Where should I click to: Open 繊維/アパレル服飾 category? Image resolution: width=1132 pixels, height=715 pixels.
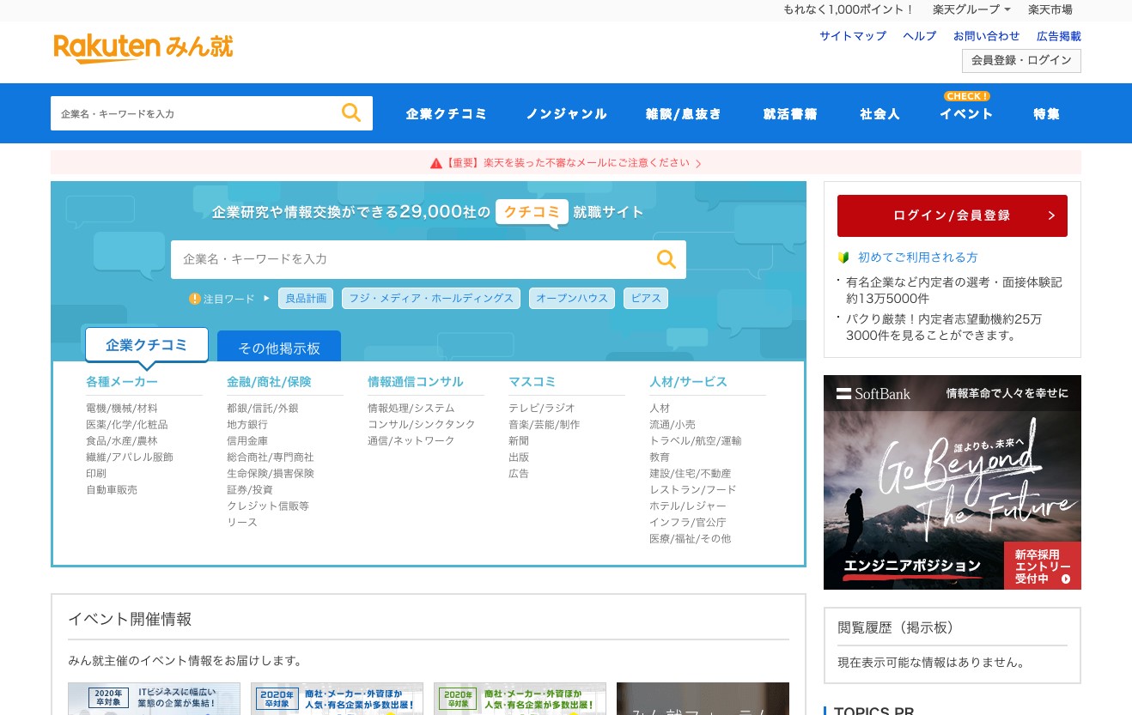tap(130, 457)
